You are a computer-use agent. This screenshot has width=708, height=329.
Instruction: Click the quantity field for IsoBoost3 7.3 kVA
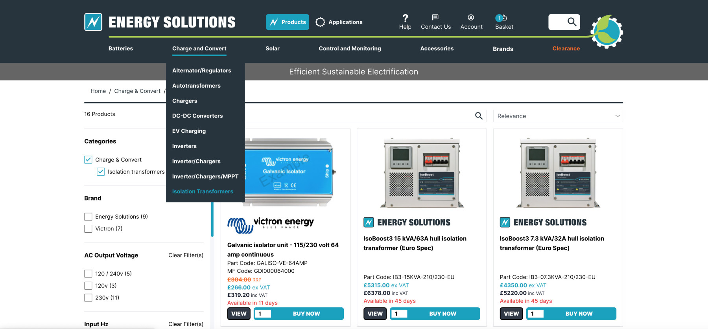[x=536, y=314]
